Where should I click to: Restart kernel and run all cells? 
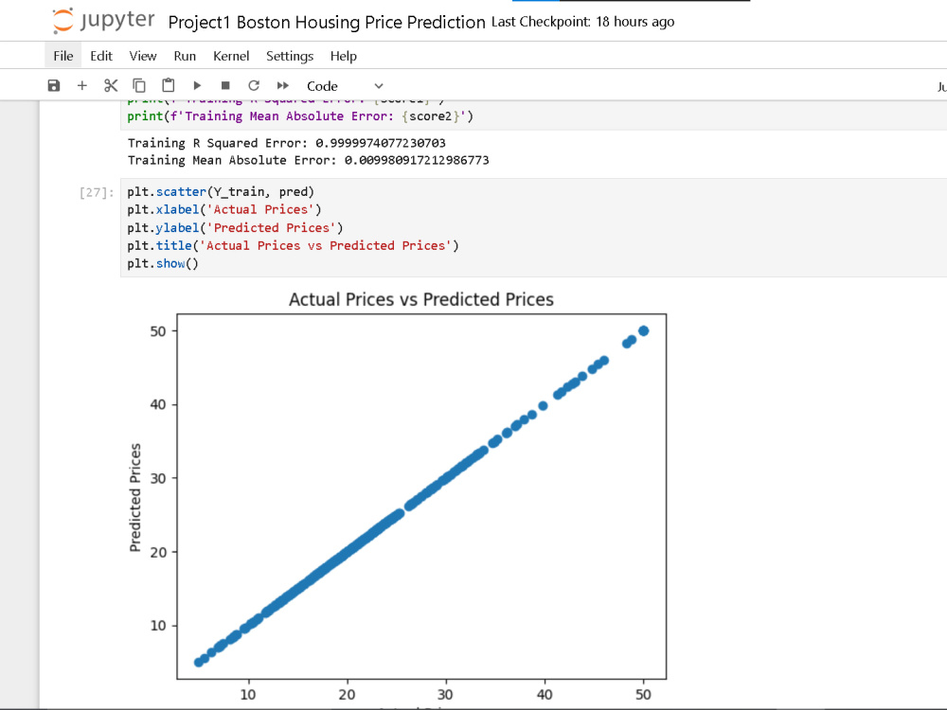(x=282, y=86)
